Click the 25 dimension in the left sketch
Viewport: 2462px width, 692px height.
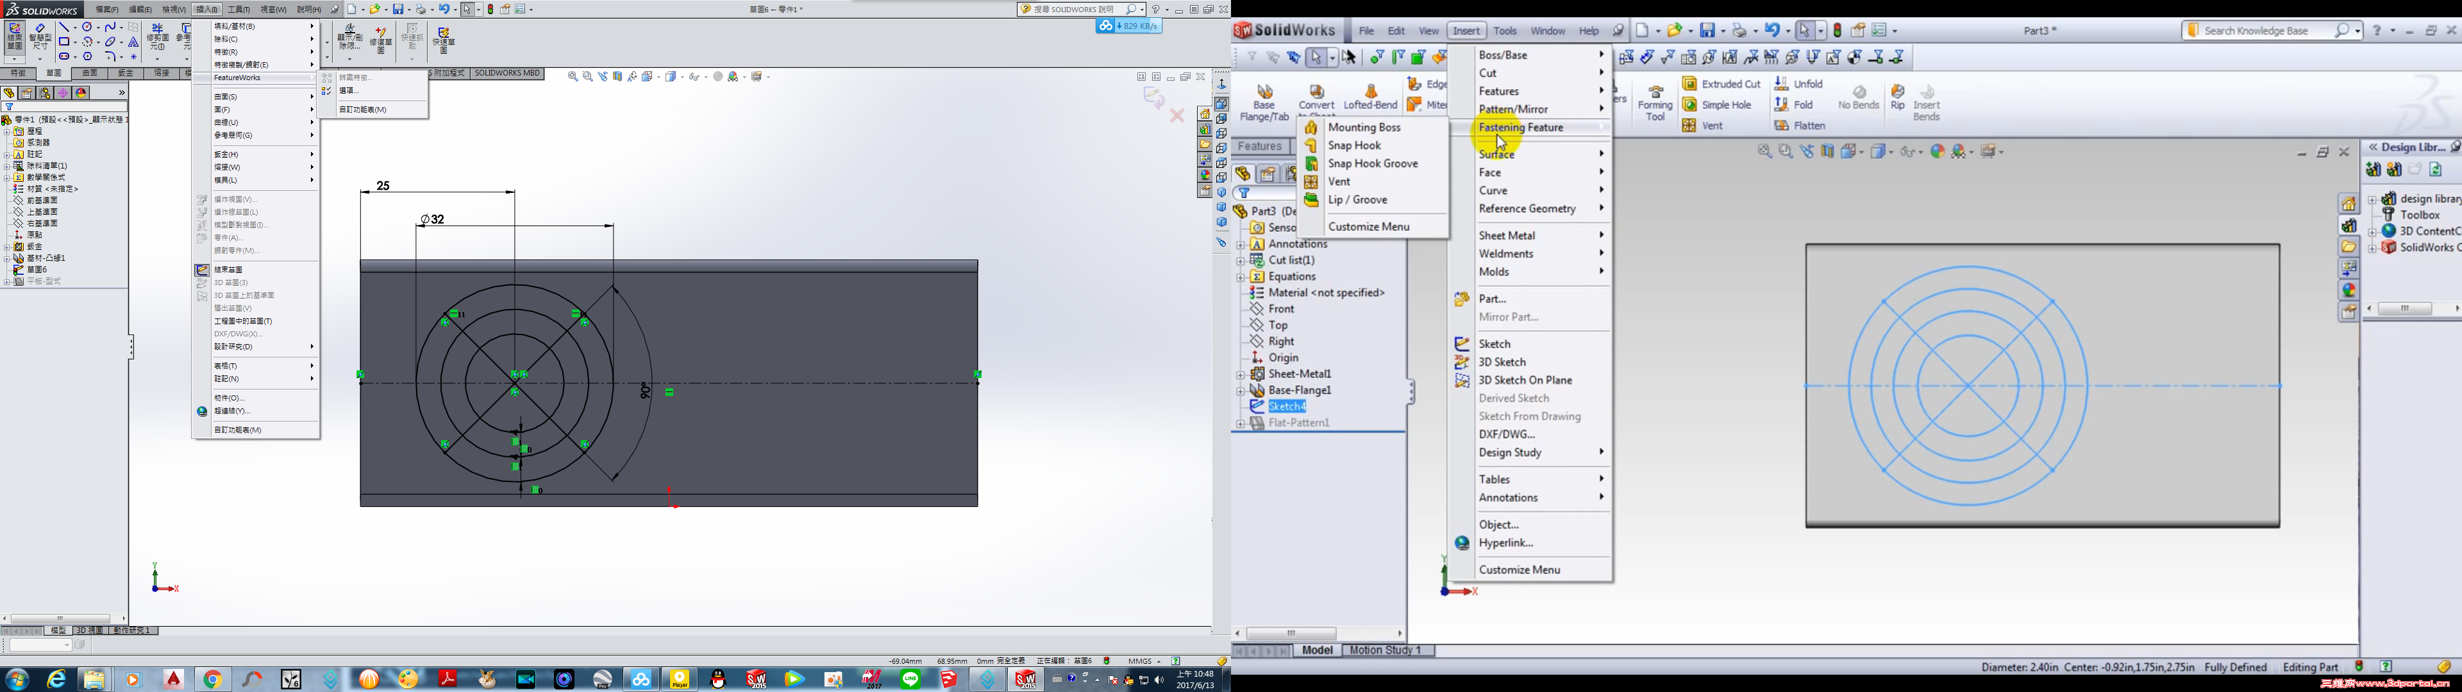(x=383, y=186)
